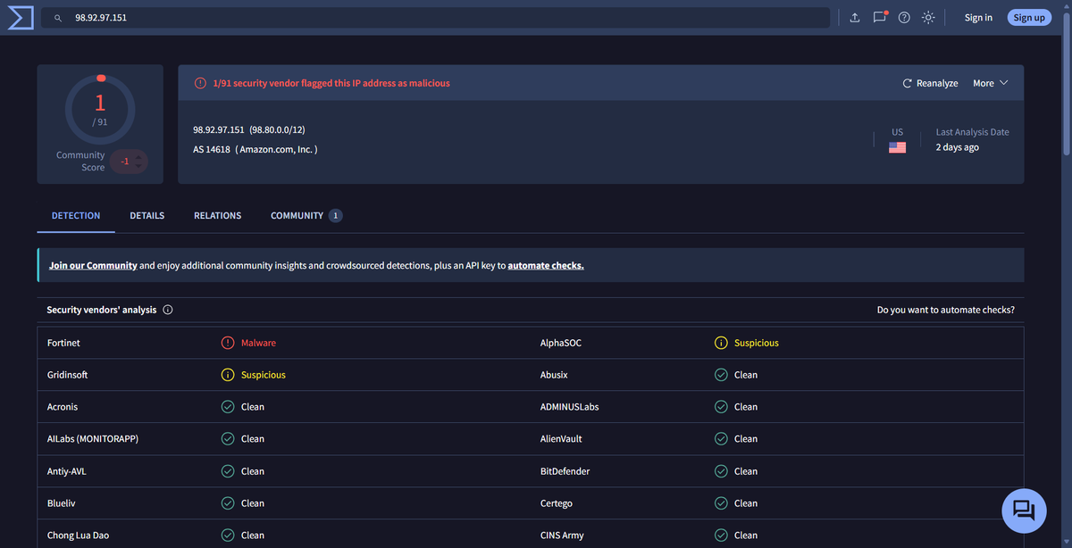Click the detection score circle 1/91
Image resolution: width=1072 pixels, height=548 pixels.
point(100,110)
